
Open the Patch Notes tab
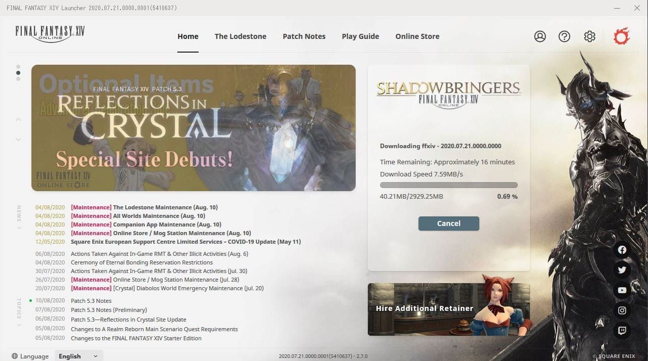click(x=304, y=36)
